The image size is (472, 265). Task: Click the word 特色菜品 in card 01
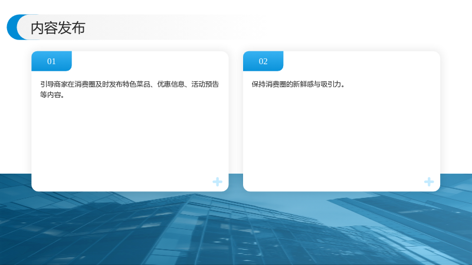(136, 84)
